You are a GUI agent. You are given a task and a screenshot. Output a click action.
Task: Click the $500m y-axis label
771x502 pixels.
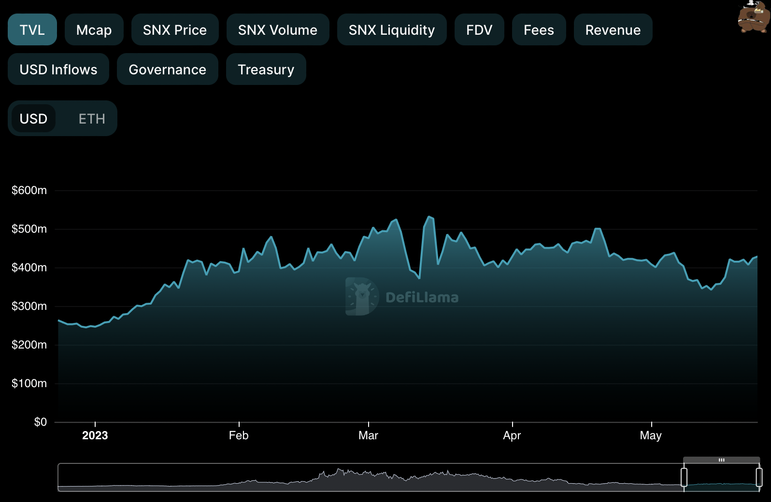click(29, 229)
